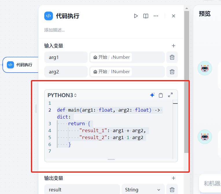Viewport: 221px width, 194px height.
Task: Click the lower robot avatar in preview
Action: 205,137
